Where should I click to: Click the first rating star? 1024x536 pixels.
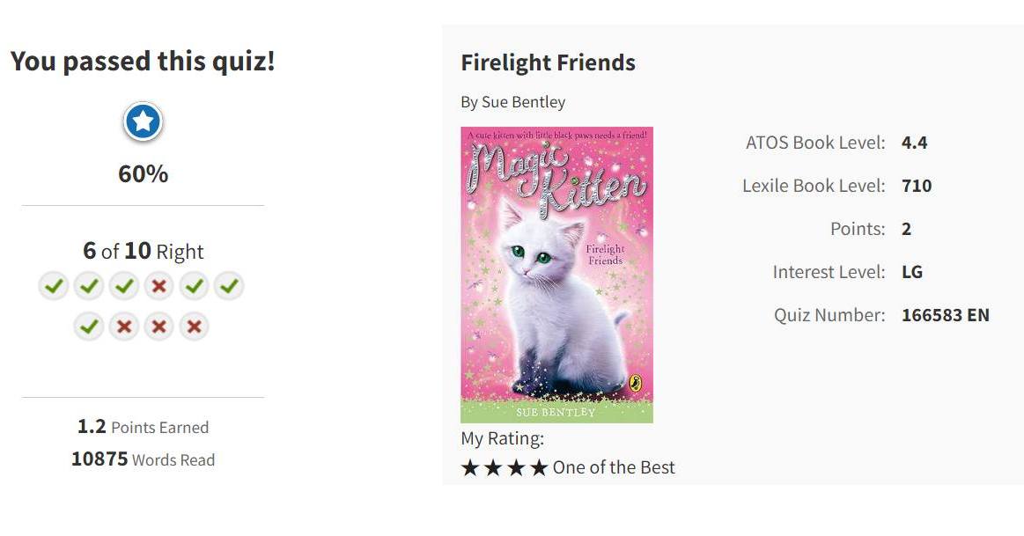(x=470, y=467)
